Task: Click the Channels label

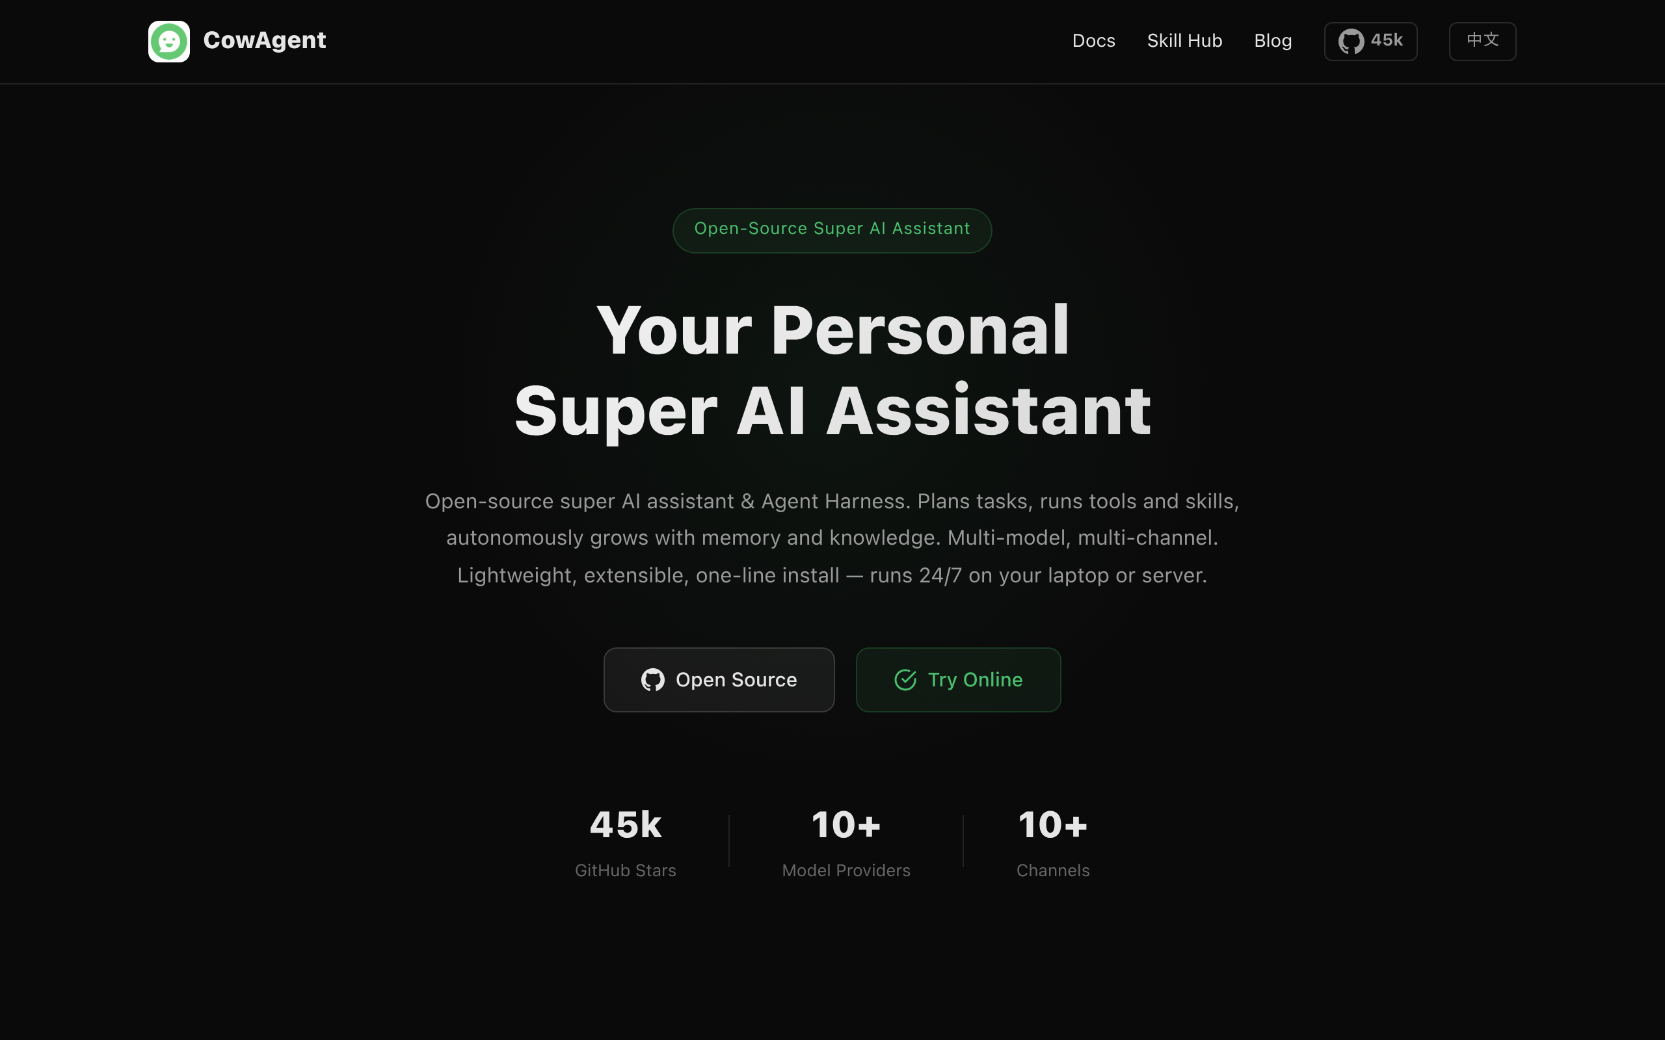Action: click(x=1053, y=870)
